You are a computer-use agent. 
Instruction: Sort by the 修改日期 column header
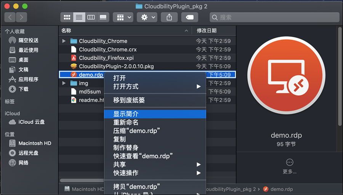click(207, 30)
